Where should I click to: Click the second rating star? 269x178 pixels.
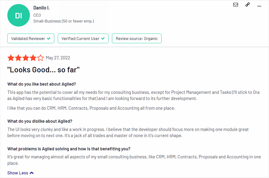(x=18, y=58)
